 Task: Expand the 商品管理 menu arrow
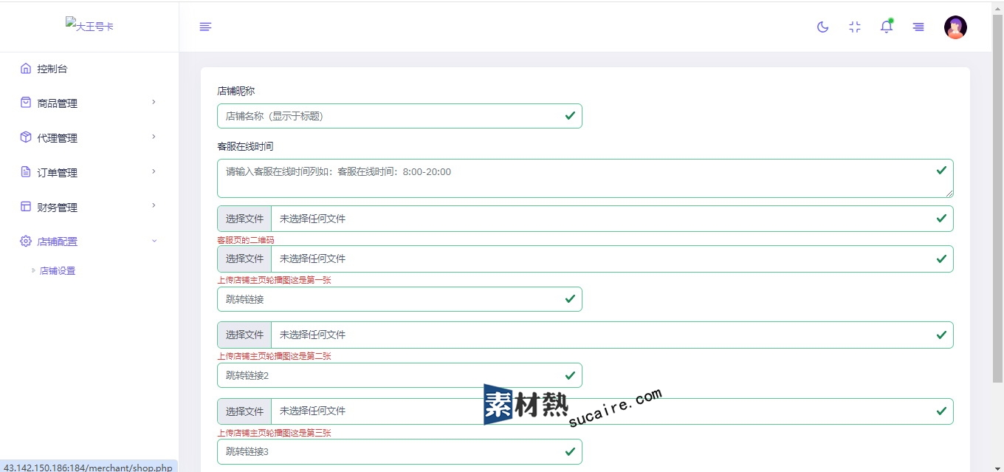point(154,102)
